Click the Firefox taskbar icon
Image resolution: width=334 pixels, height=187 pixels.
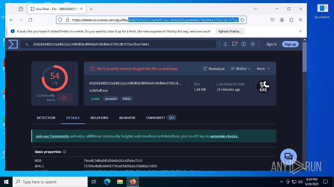[x=133, y=182]
